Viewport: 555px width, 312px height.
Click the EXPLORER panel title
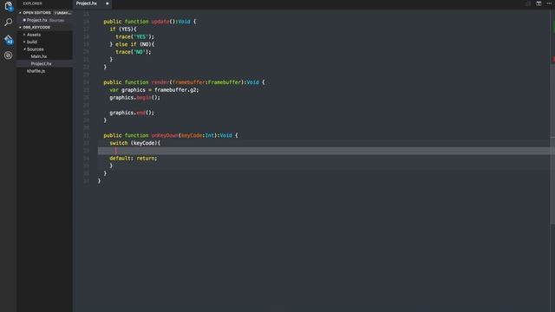point(32,3)
